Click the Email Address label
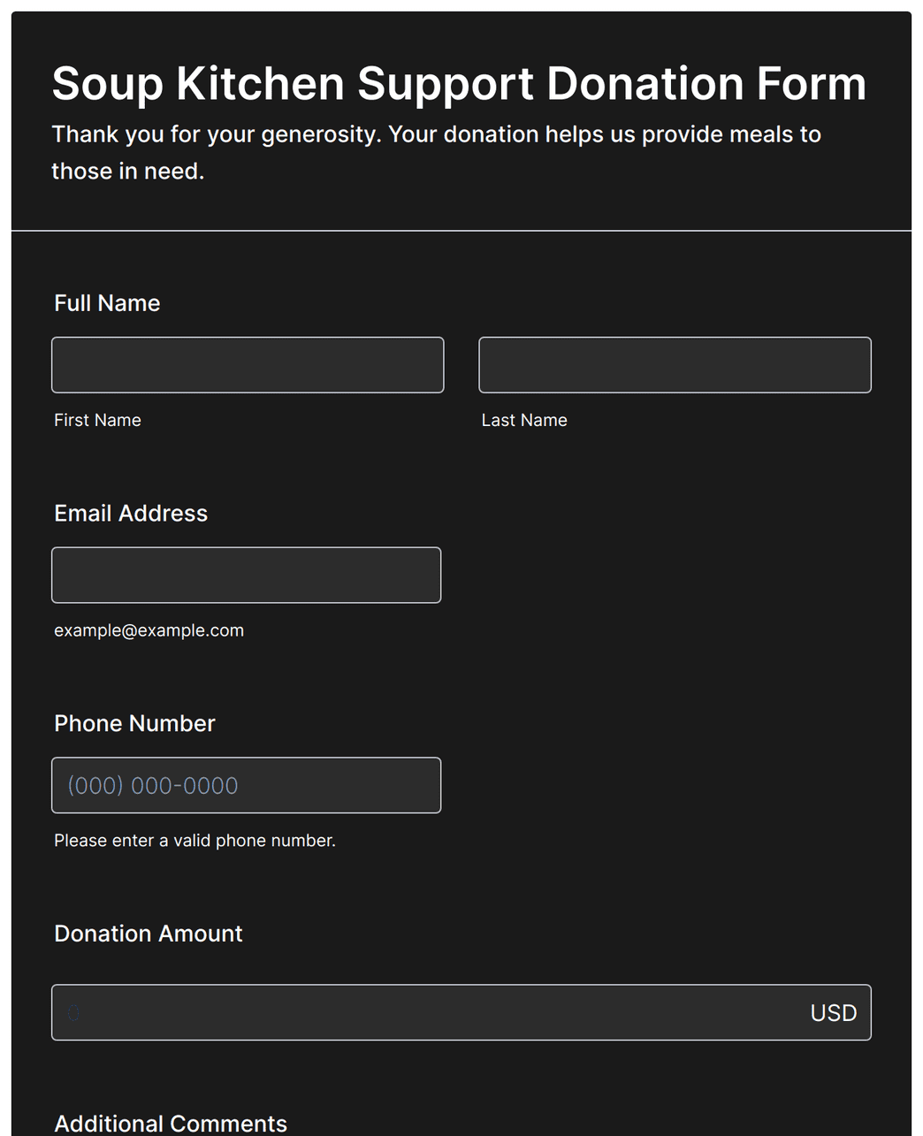The width and height of the screenshot is (923, 1136). pos(131,514)
